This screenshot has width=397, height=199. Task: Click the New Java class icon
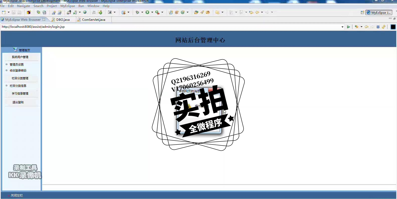pyautogui.click(x=183, y=12)
